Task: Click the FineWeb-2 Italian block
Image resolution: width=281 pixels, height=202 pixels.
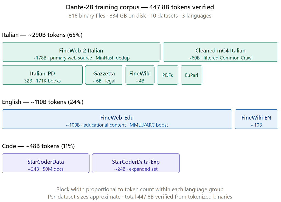Action: pos(81,52)
